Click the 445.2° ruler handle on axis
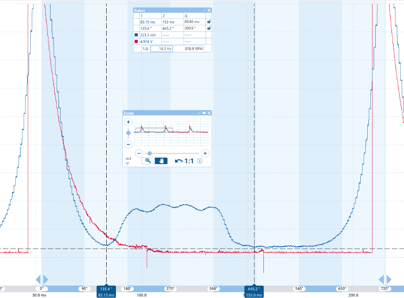Viewport: 404px width, 298px height. 255,289
